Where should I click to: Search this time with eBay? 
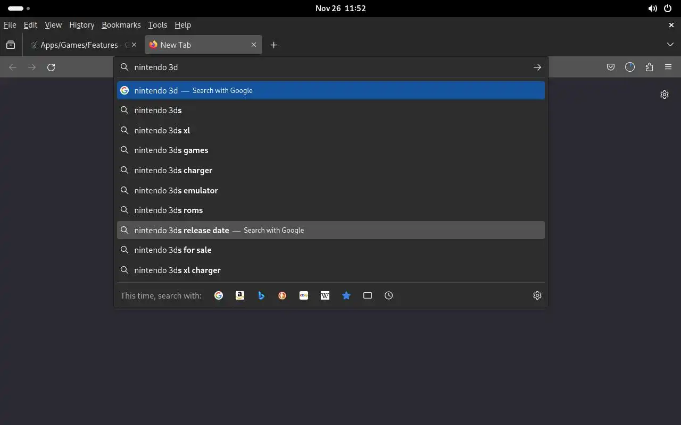(x=304, y=295)
